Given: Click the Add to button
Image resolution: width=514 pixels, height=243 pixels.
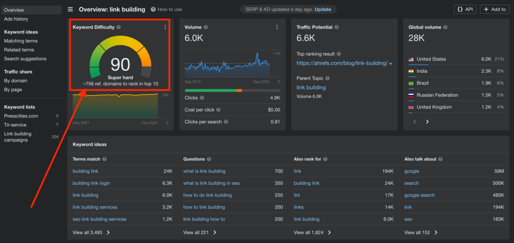Looking at the screenshot, I should [x=494, y=10].
